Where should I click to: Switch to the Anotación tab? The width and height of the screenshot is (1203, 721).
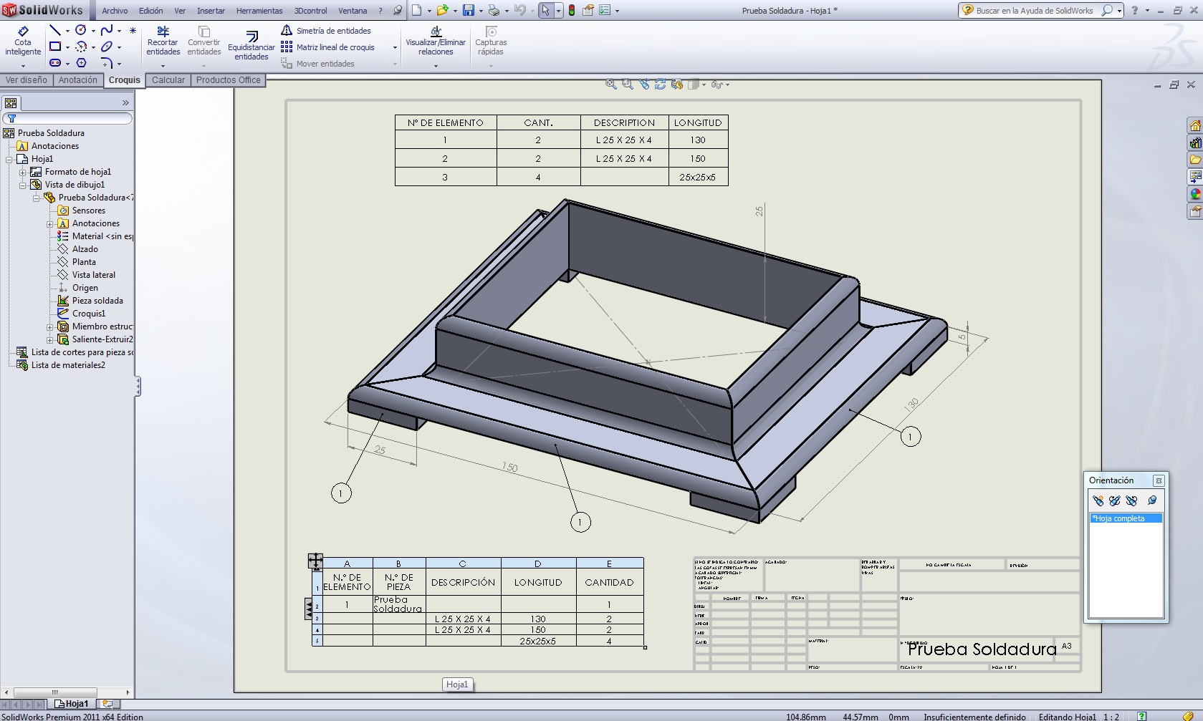point(77,80)
